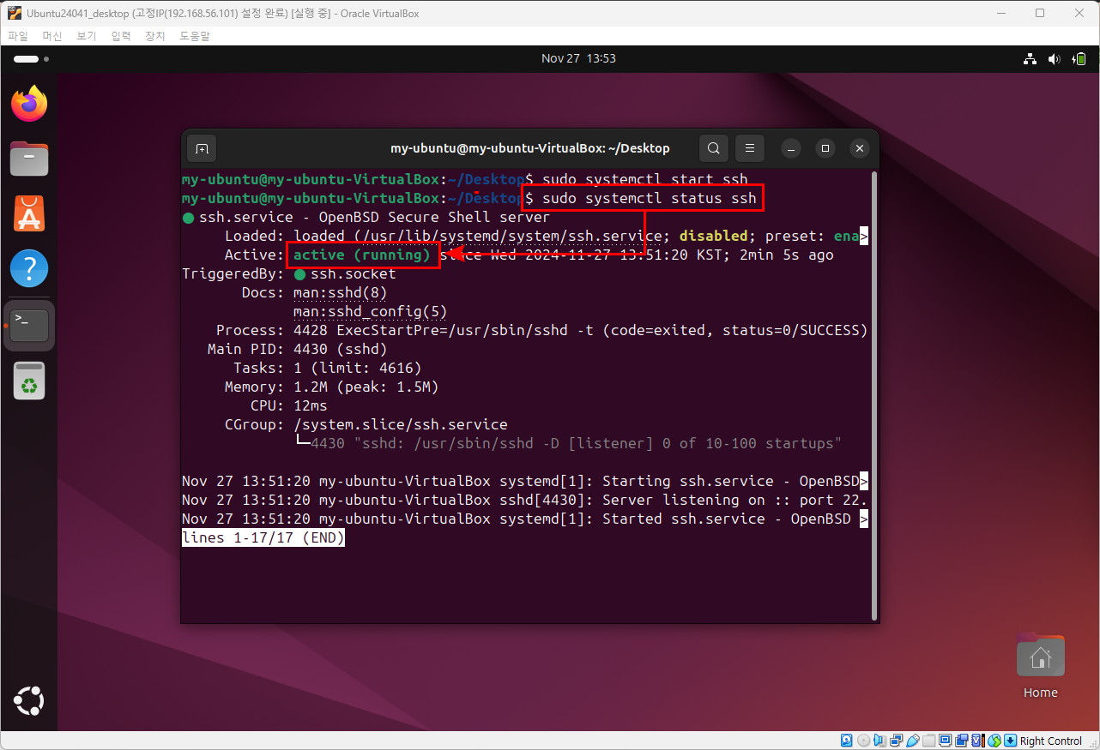Click the 'Main PID: 4430 (sshd)' line
Viewport: 1100px width, 750px height.
click(x=298, y=350)
